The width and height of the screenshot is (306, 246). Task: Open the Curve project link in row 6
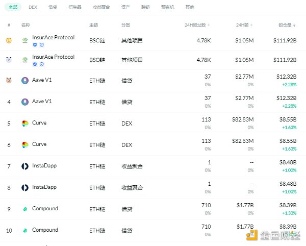pyautogui.click(x=39, y=144)
